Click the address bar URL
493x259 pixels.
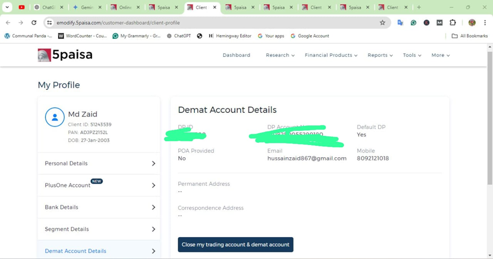click(x=118, y=22)
